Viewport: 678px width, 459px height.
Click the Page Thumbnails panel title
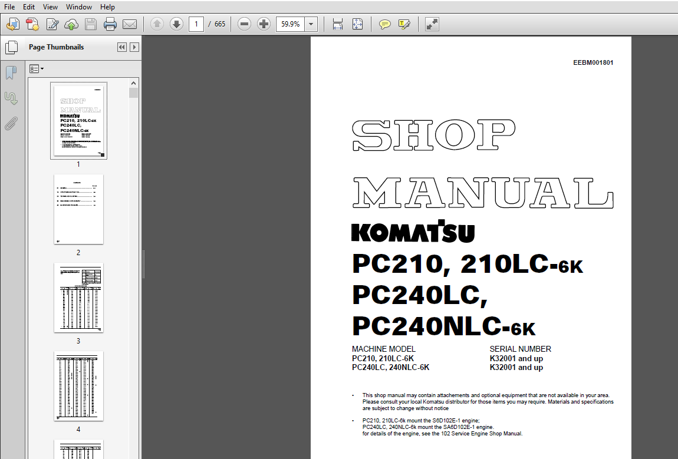click(56, 47)
